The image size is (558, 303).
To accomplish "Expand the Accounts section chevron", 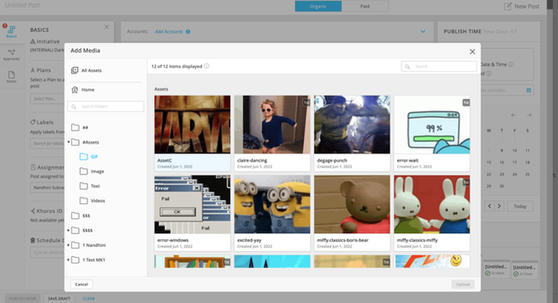I will tap(423, 31).
